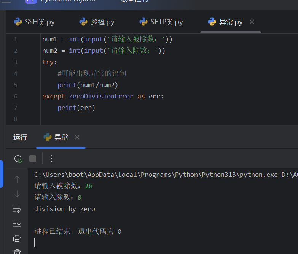
Task: Open more run toolbar options
Action: pos(51,159)
